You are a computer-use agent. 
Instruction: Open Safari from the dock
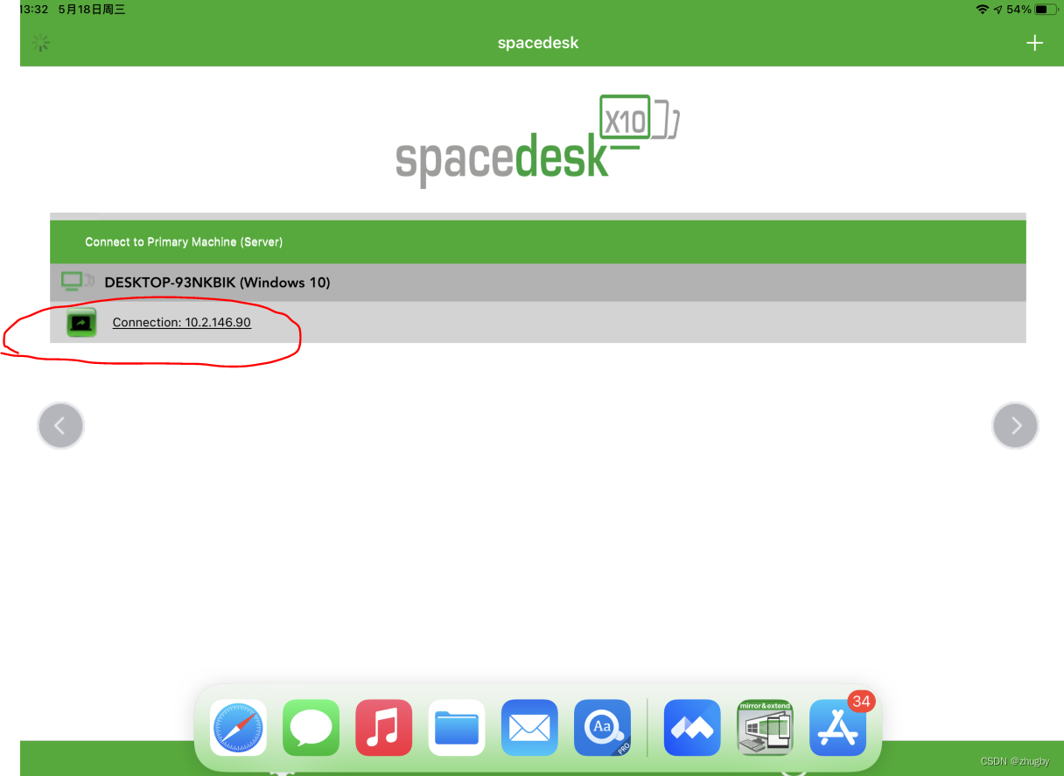238,728
